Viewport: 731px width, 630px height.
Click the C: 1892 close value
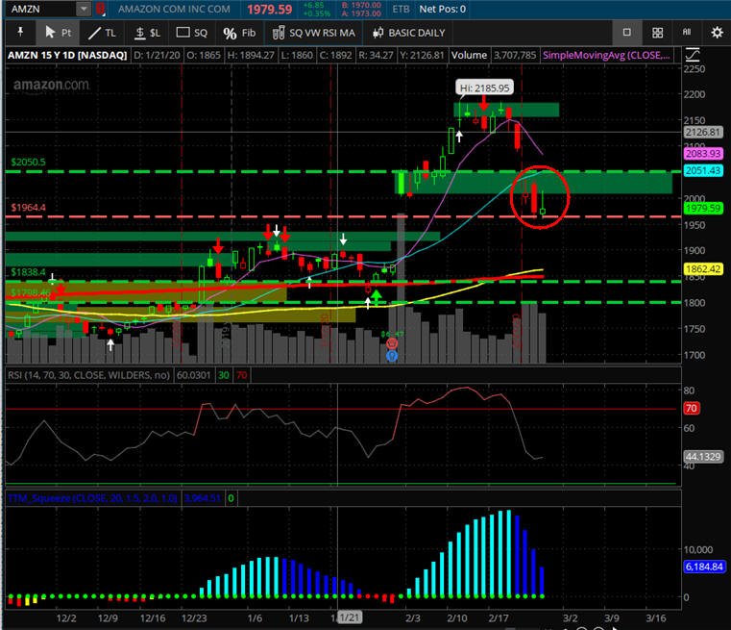coord(335,55)
